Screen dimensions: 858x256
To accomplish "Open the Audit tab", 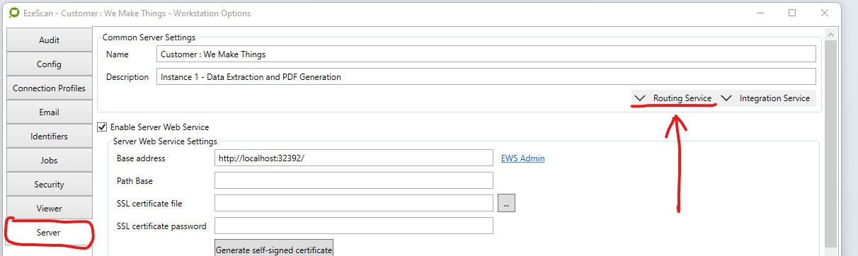I will (49, 40).
